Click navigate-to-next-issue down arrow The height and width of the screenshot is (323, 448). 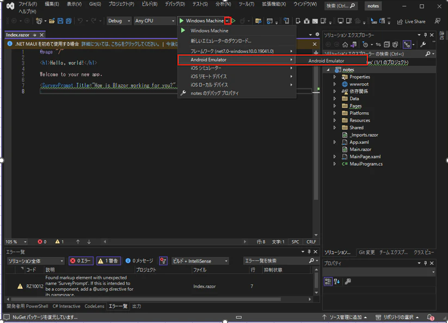click(x=89, y=242)
